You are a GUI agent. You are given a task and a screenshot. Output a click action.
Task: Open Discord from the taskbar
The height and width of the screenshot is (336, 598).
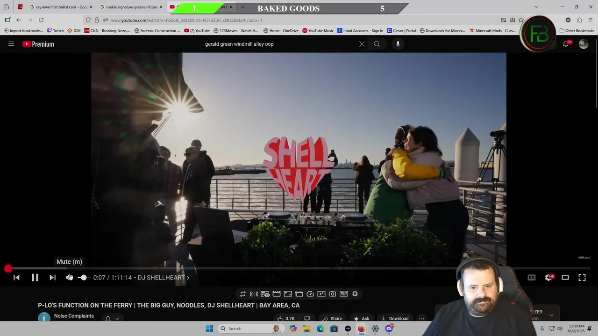[389, 329]
